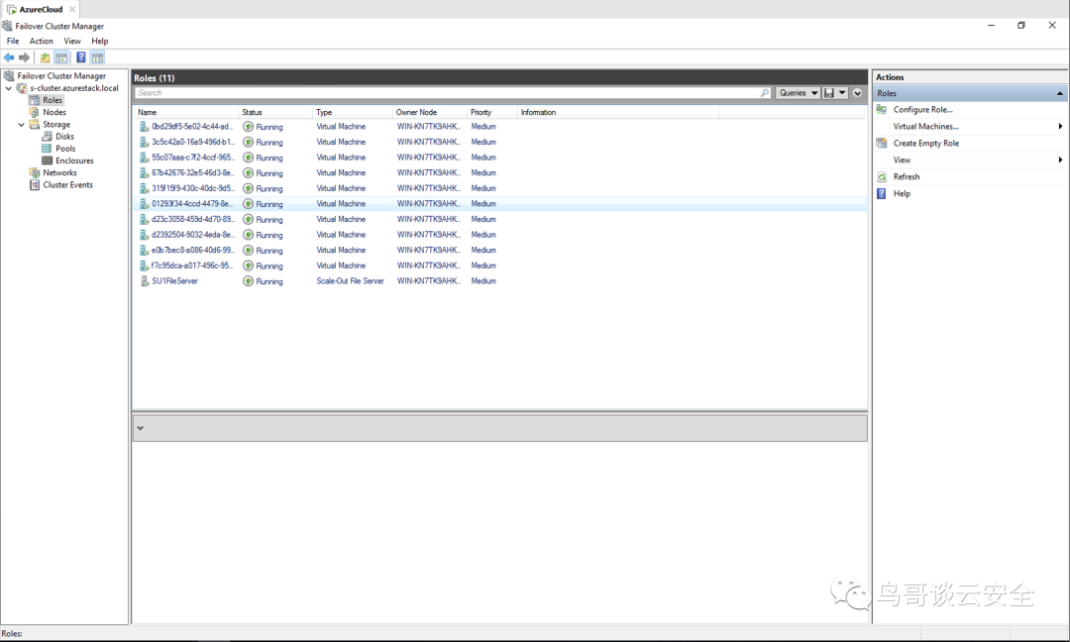Image resolution: width=1070 pixels, height=642 pixels.
Task: Expand the details pane chevron below the list
Action: tap(140, 428)
